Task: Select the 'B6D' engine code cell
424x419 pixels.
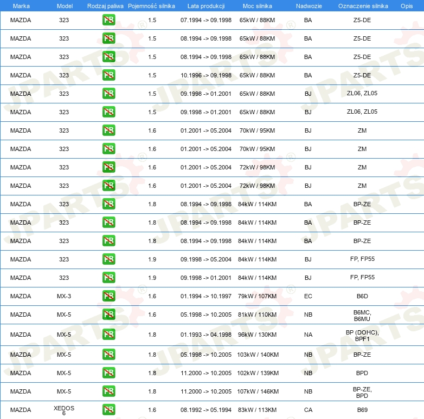Action: pos(362,296)
